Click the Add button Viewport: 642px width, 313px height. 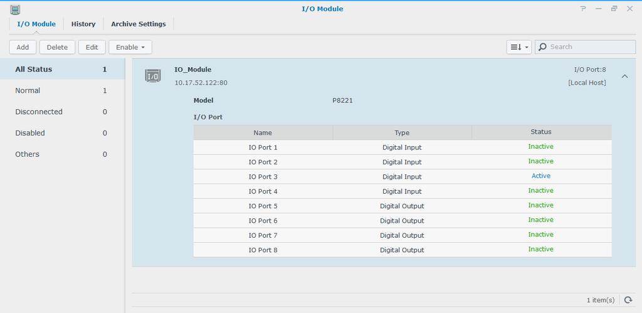23,47
